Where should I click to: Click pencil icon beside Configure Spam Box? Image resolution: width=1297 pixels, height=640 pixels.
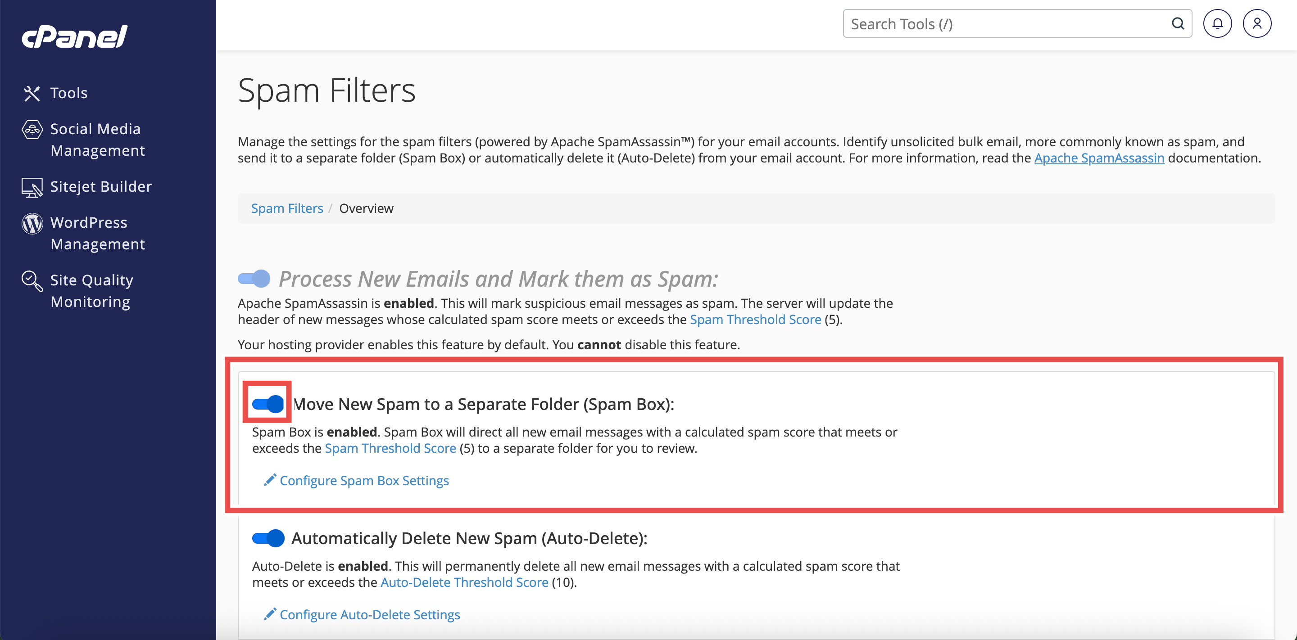coord(270,480)
